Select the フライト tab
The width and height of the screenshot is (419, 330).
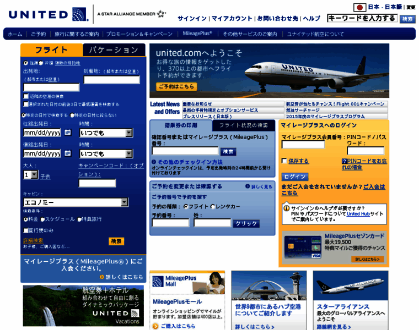(52, 50)
